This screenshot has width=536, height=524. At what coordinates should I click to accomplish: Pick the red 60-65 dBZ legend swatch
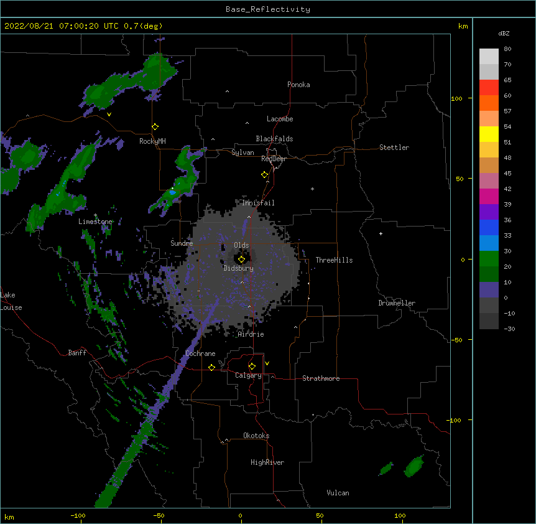(x=489, y=88)
